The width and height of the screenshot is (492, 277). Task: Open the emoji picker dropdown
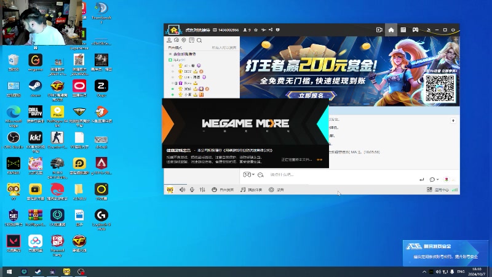pos(434,180)
